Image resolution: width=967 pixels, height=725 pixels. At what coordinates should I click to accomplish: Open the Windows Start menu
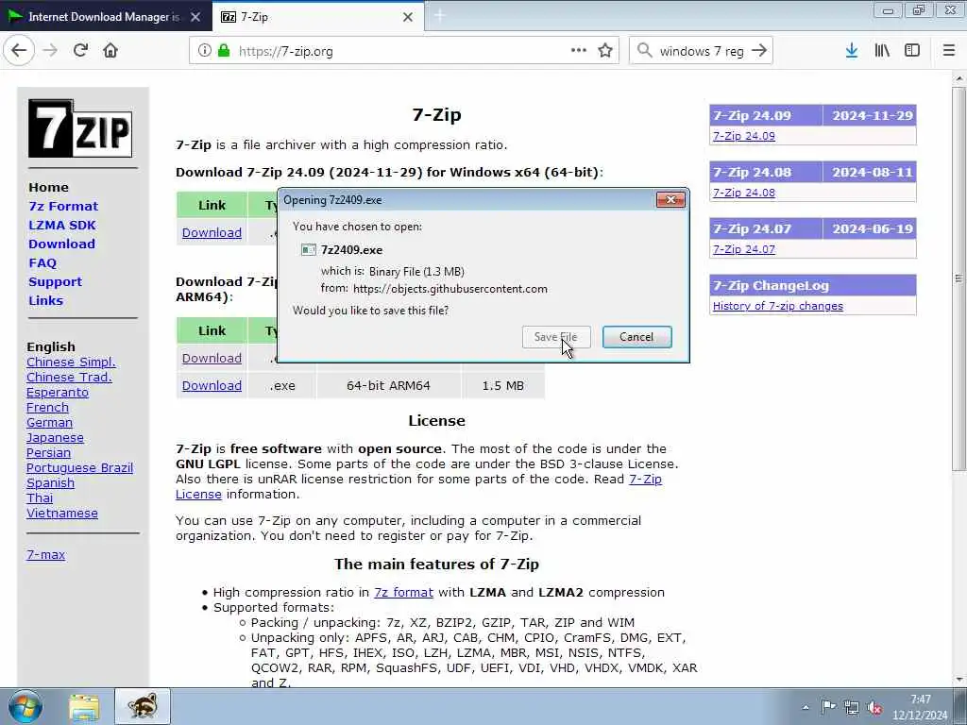[25, 707]
